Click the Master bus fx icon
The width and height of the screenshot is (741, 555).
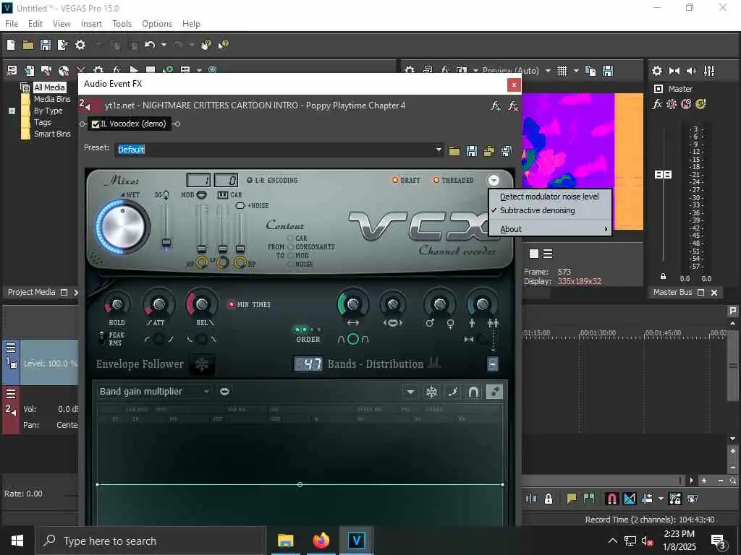pos(657,104)
